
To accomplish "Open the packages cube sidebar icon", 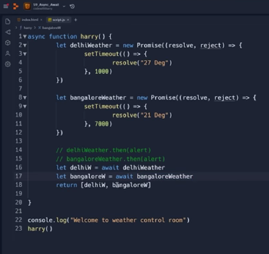I will pos(8,43).
